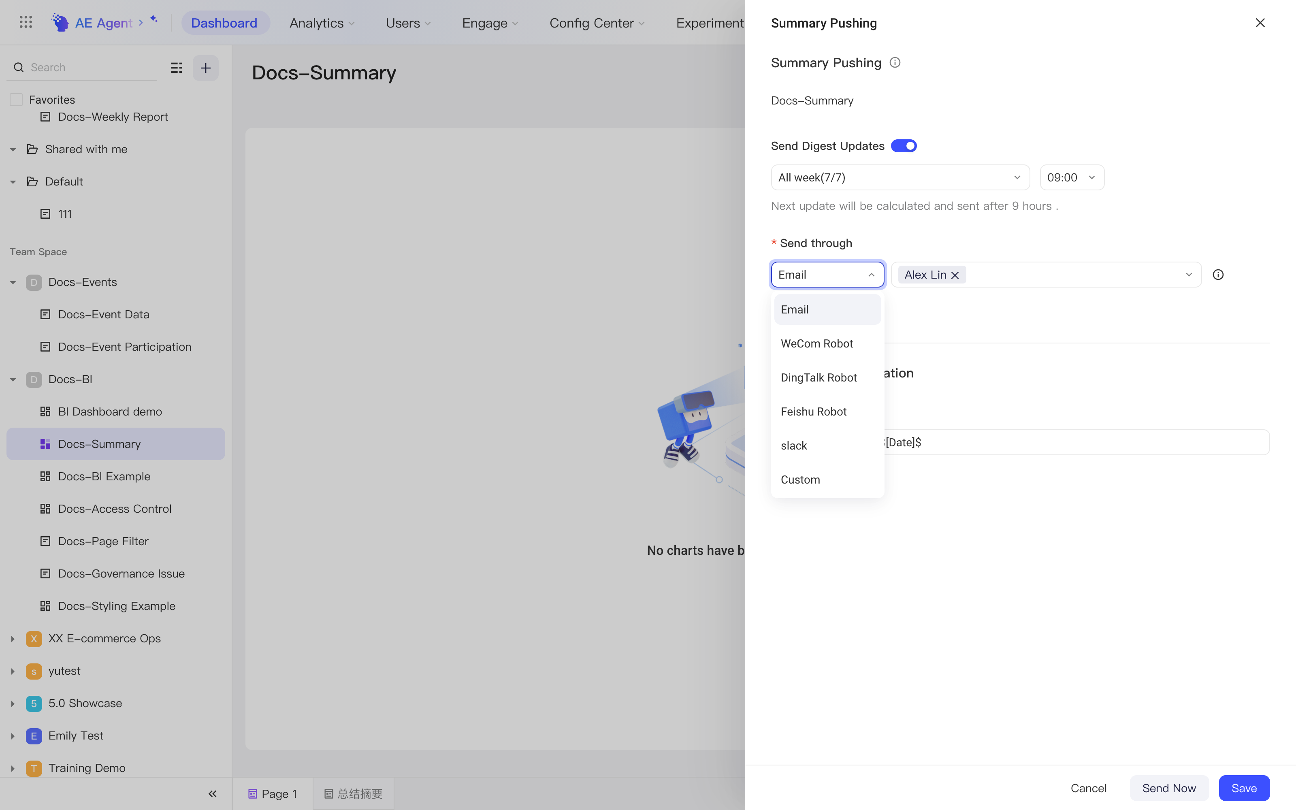This screenshot has width=1296, height=810.
Task: Click the Docs-Events team space D icon
Action: point(34,282)
